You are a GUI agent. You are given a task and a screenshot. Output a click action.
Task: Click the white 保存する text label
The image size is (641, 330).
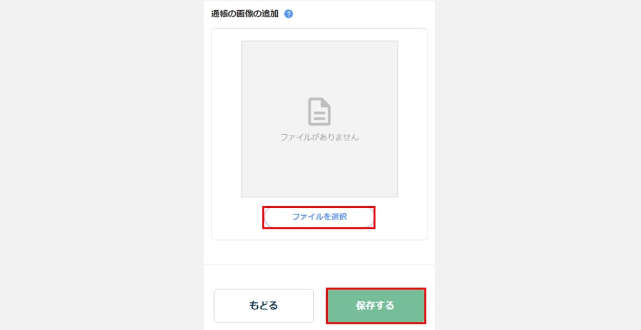tap(375, 306)
